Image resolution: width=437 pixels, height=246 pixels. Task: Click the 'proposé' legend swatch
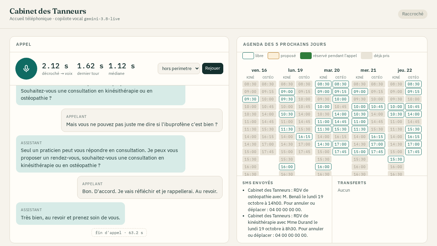273,56
